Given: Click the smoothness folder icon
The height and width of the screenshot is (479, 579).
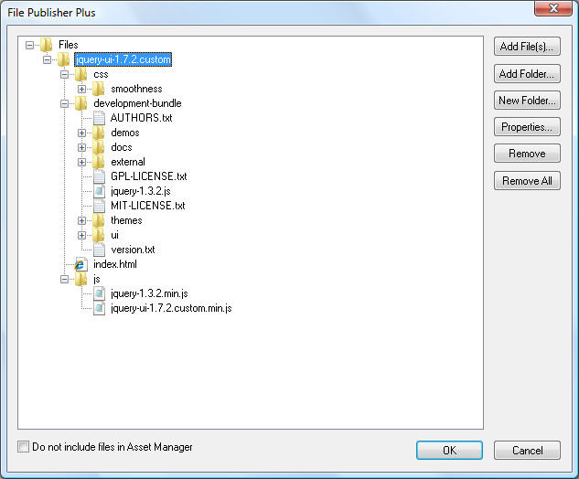Looking at the screenshot, I should (98, 89).
